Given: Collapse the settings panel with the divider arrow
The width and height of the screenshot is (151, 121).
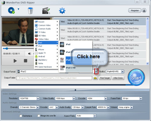Looking at the screenshot, I should click(75, 90).
